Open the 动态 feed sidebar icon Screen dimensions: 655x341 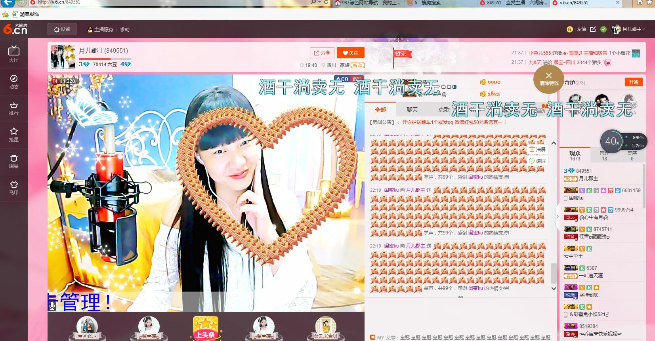pos(13,81)
